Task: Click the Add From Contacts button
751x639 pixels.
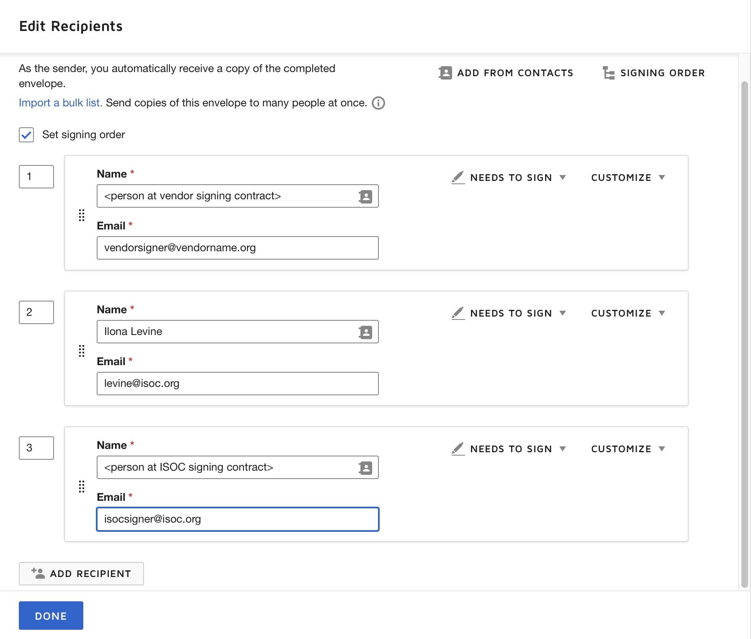Action: point(506,73)
